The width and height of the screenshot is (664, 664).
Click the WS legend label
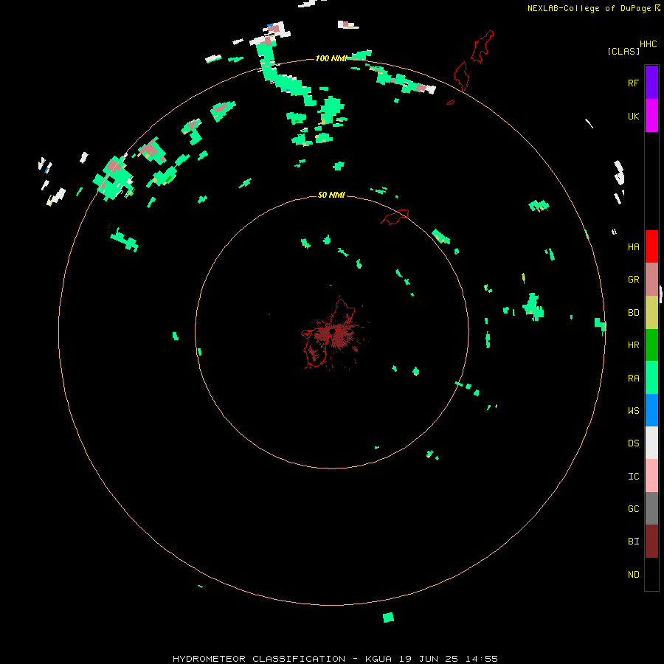633,410
